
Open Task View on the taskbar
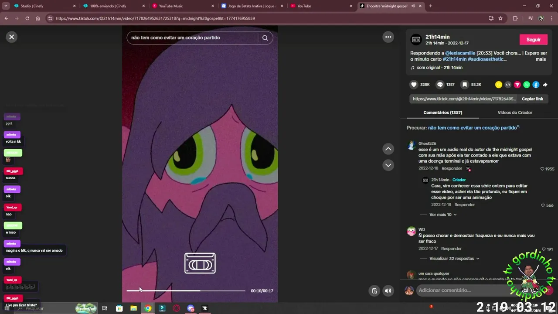(105, 308)
